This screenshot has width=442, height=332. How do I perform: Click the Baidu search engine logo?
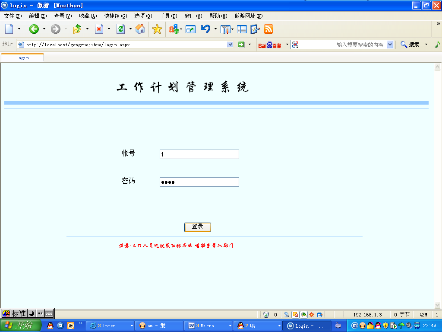(x=270, y=45)
